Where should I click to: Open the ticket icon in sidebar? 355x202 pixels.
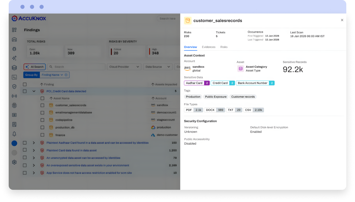pos(14,115)
